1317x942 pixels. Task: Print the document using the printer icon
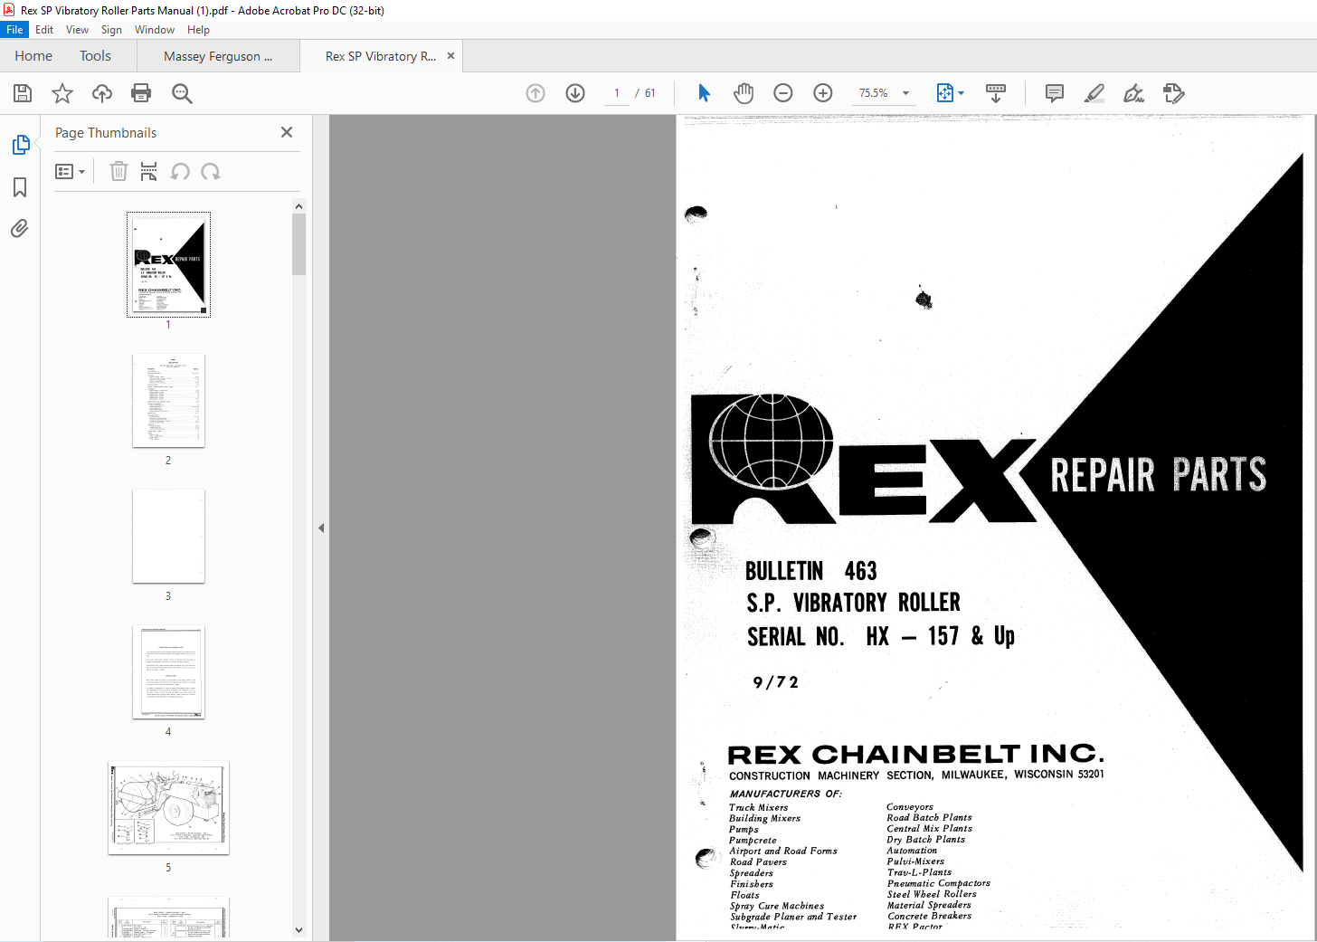coord(141,93)
